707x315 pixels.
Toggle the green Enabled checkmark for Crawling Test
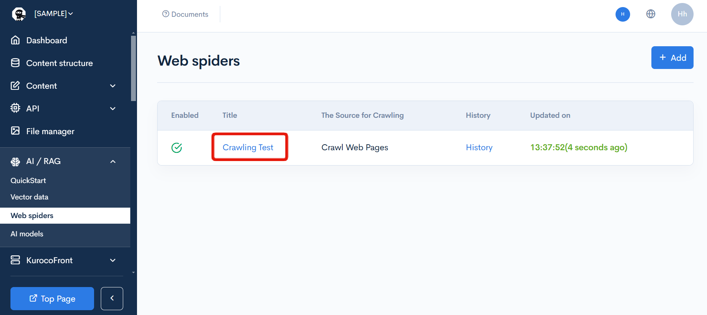point(177,148)
